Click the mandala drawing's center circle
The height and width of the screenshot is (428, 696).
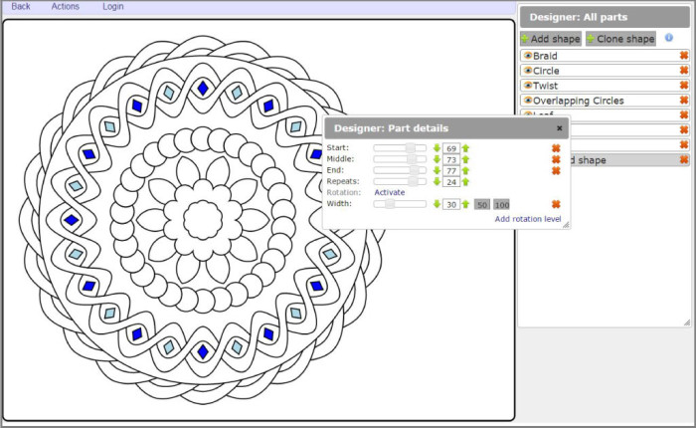(x=203, y=220)
